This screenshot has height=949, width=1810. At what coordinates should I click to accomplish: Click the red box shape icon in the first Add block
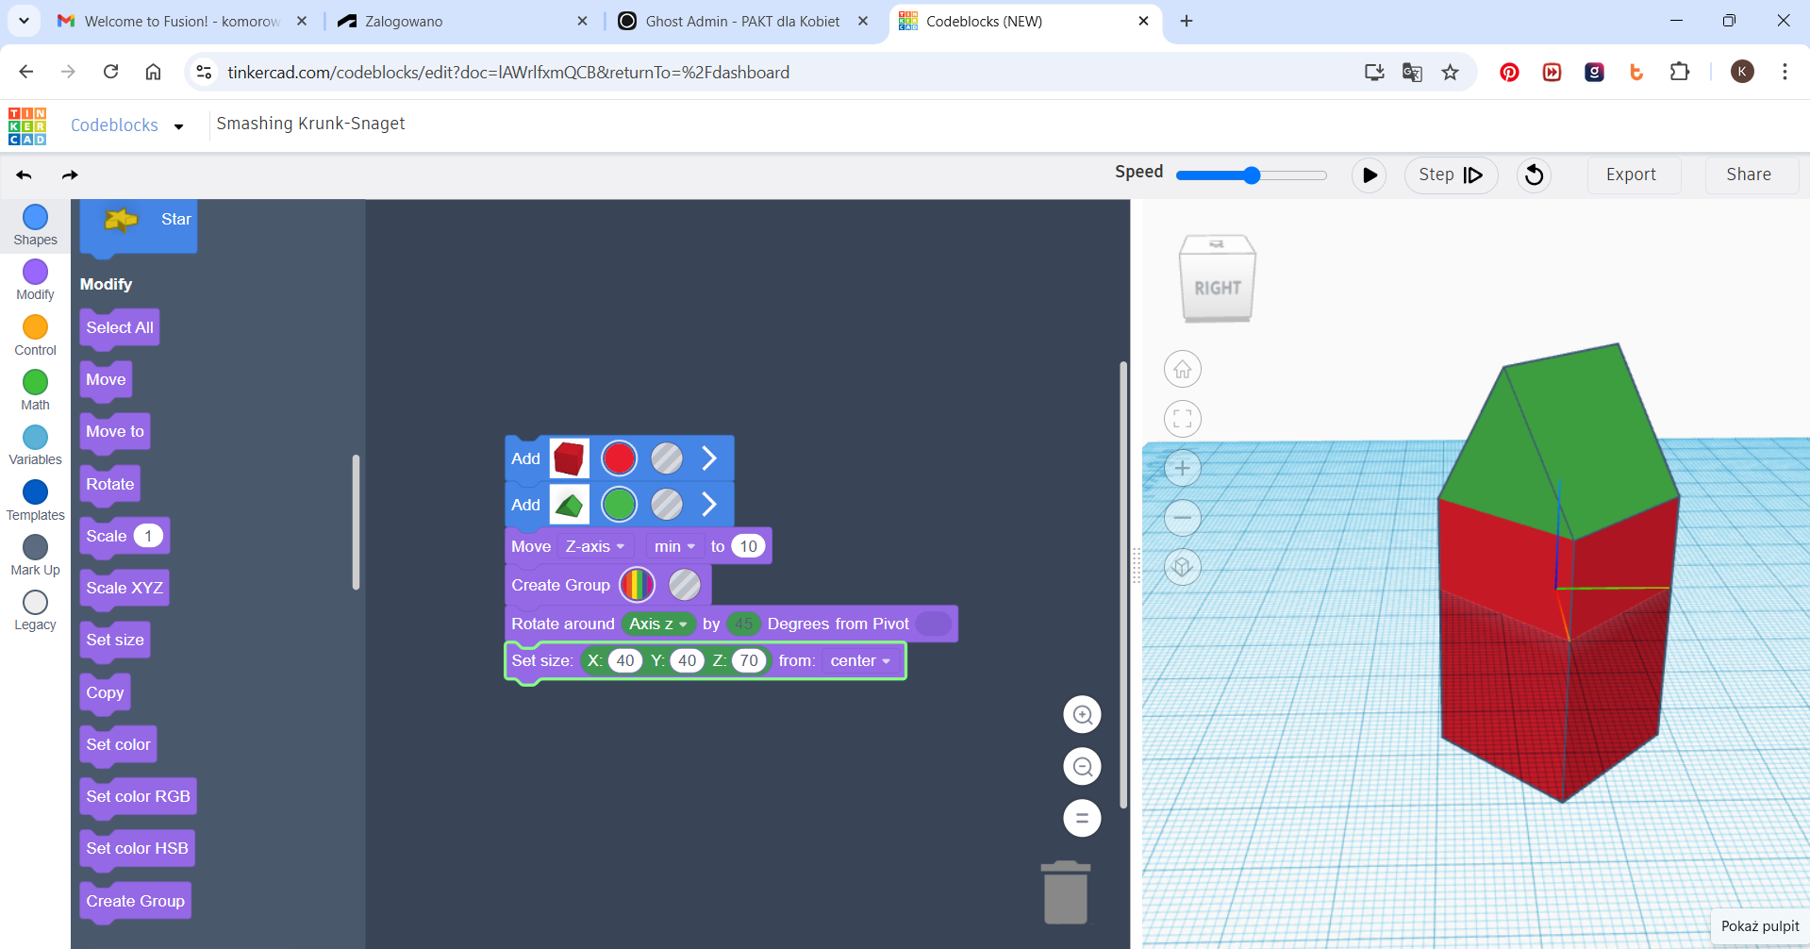pyautogui.click(x=569, y=458)
